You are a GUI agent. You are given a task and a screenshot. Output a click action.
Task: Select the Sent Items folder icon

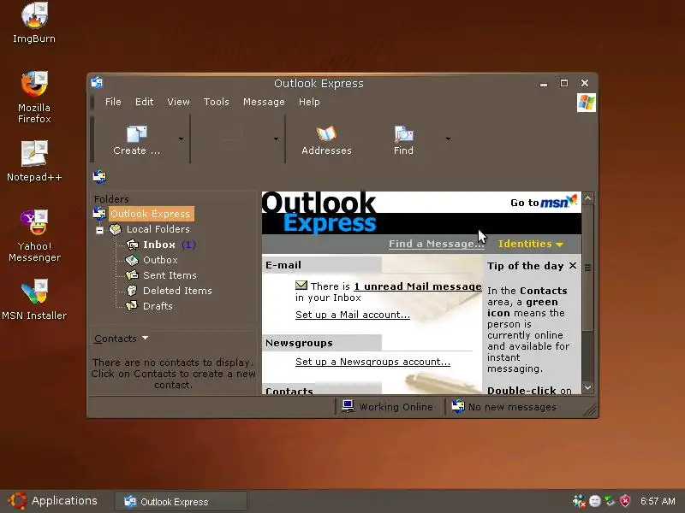132,275
